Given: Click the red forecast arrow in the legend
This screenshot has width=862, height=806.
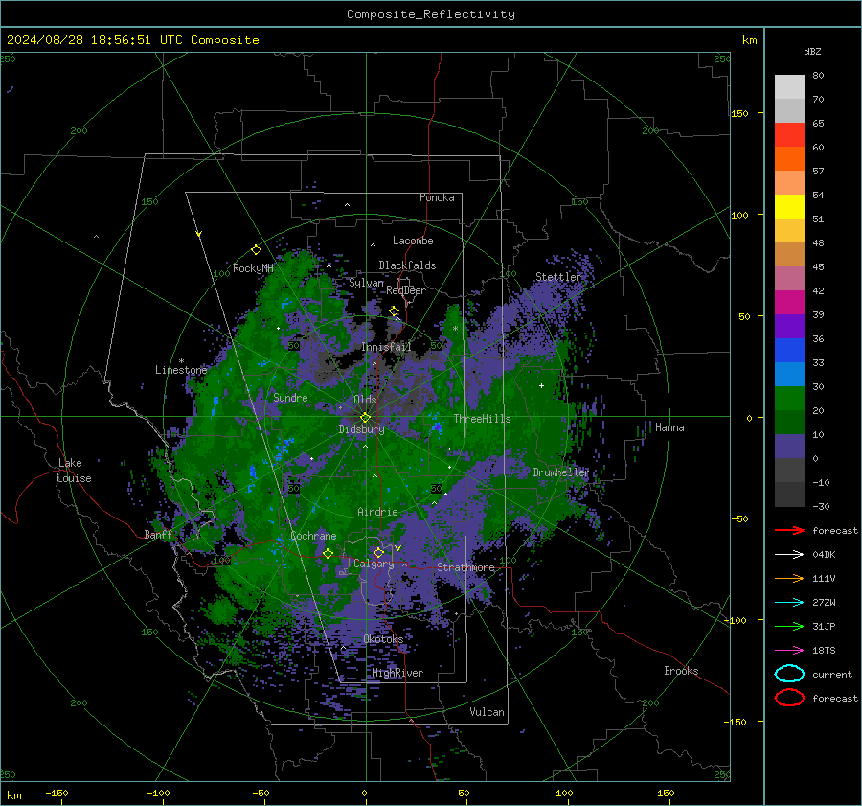Looking at the screenshot, I should 789,530.
